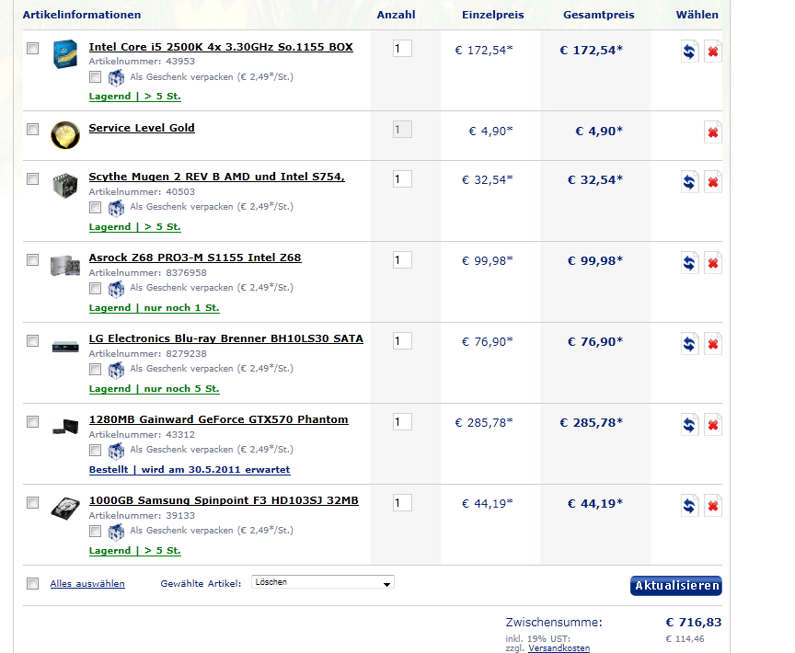Remove LG Blu-ray Brenner with red X
The height and width of the screenshot is (653, 795).
pyautogui.click(x=713, y=344)
